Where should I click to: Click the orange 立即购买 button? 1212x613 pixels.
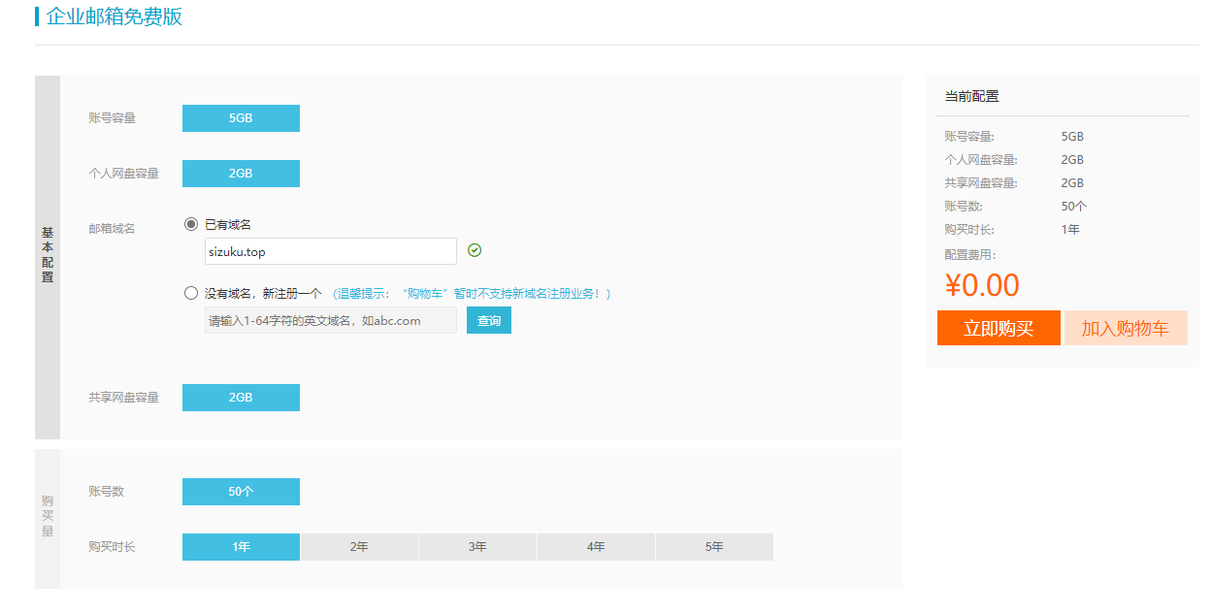tap(999, 328)
